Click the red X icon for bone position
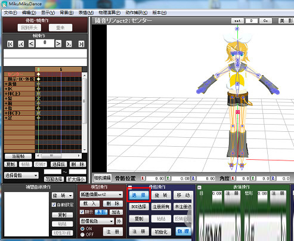 pyautogui.click(x=143, y=178)
